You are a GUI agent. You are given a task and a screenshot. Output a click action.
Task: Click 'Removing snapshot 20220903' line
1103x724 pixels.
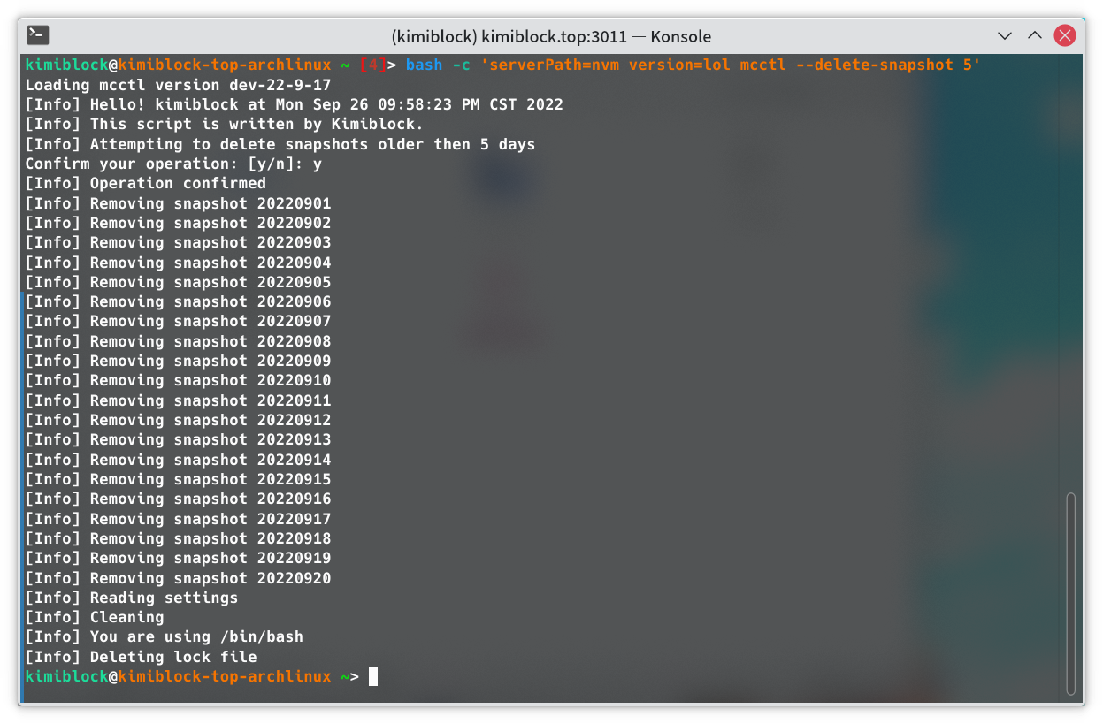[178, 242]
